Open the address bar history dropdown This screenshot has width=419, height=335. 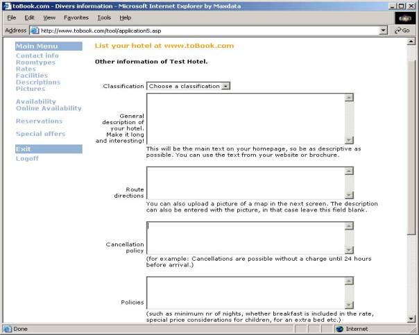384,31
